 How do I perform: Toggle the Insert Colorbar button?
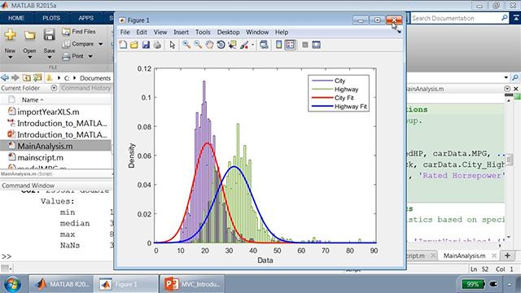(279, 45)
